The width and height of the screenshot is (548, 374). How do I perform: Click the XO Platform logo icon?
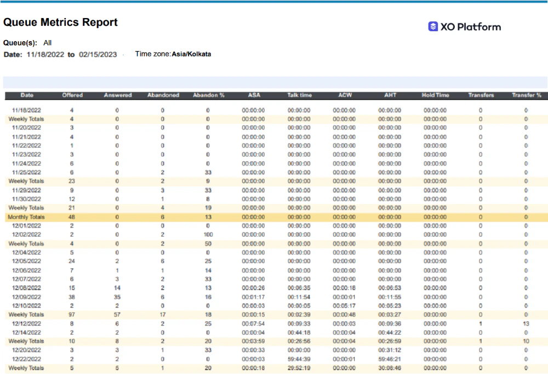click(432, 26)
